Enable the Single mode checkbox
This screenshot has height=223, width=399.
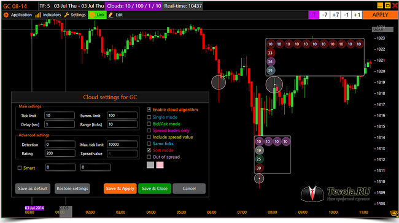coord(149,117)
